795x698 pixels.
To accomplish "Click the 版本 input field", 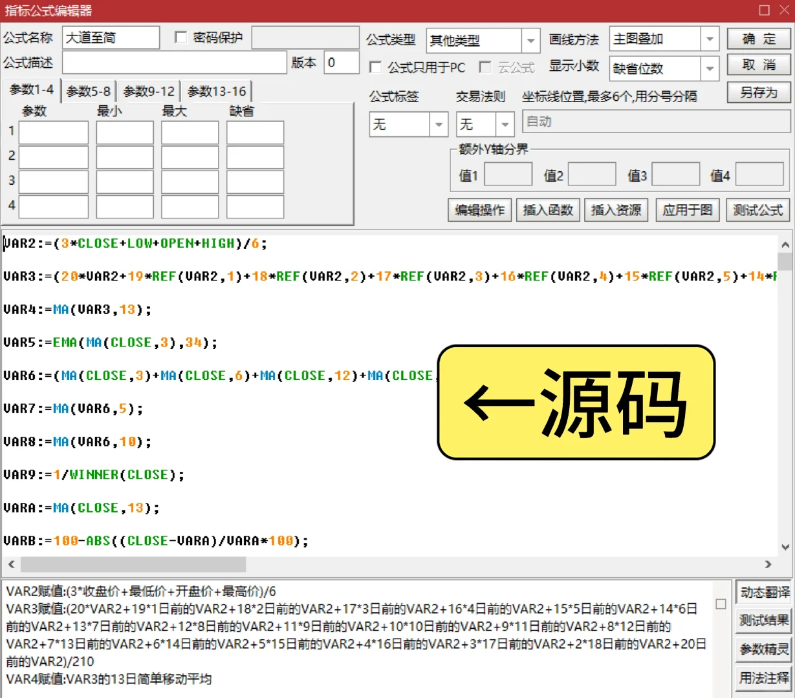I will point(342,63).
